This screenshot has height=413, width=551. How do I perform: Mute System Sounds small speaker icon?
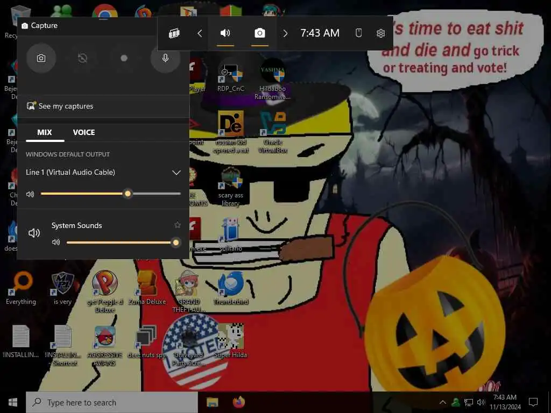tap(56, 242)
